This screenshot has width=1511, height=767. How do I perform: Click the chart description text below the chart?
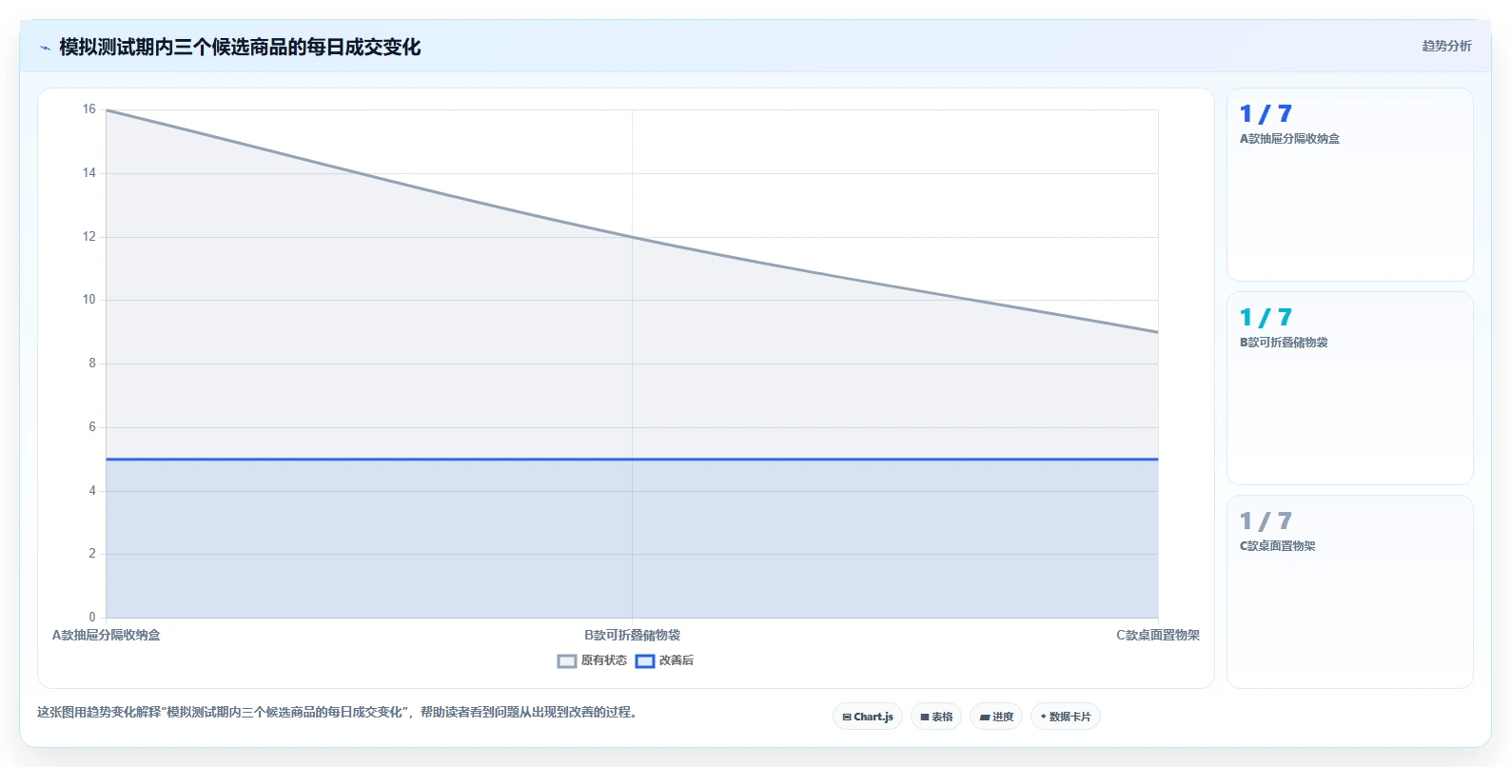coord(338,712)
